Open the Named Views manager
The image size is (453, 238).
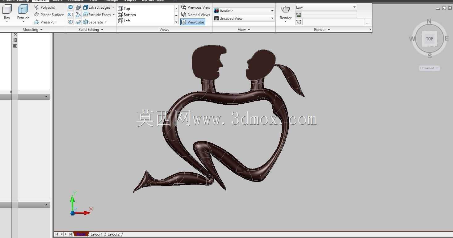pos(195,15)
